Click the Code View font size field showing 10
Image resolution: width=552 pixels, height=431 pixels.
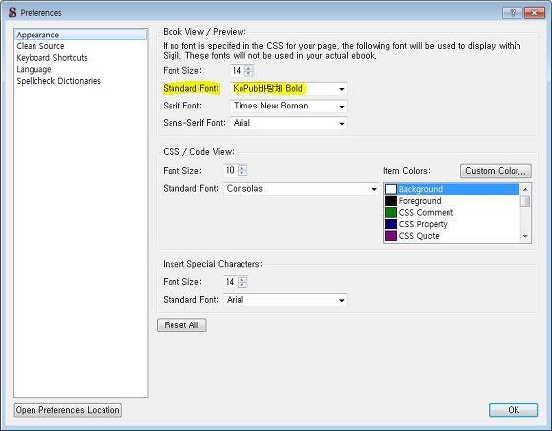231,171
